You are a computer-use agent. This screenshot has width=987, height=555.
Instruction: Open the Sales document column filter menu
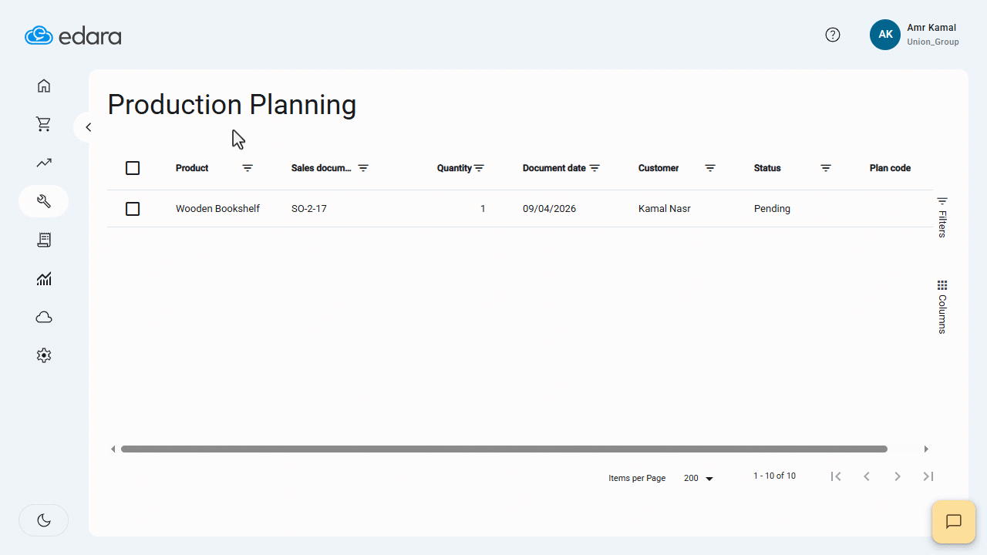pos(363,168)
